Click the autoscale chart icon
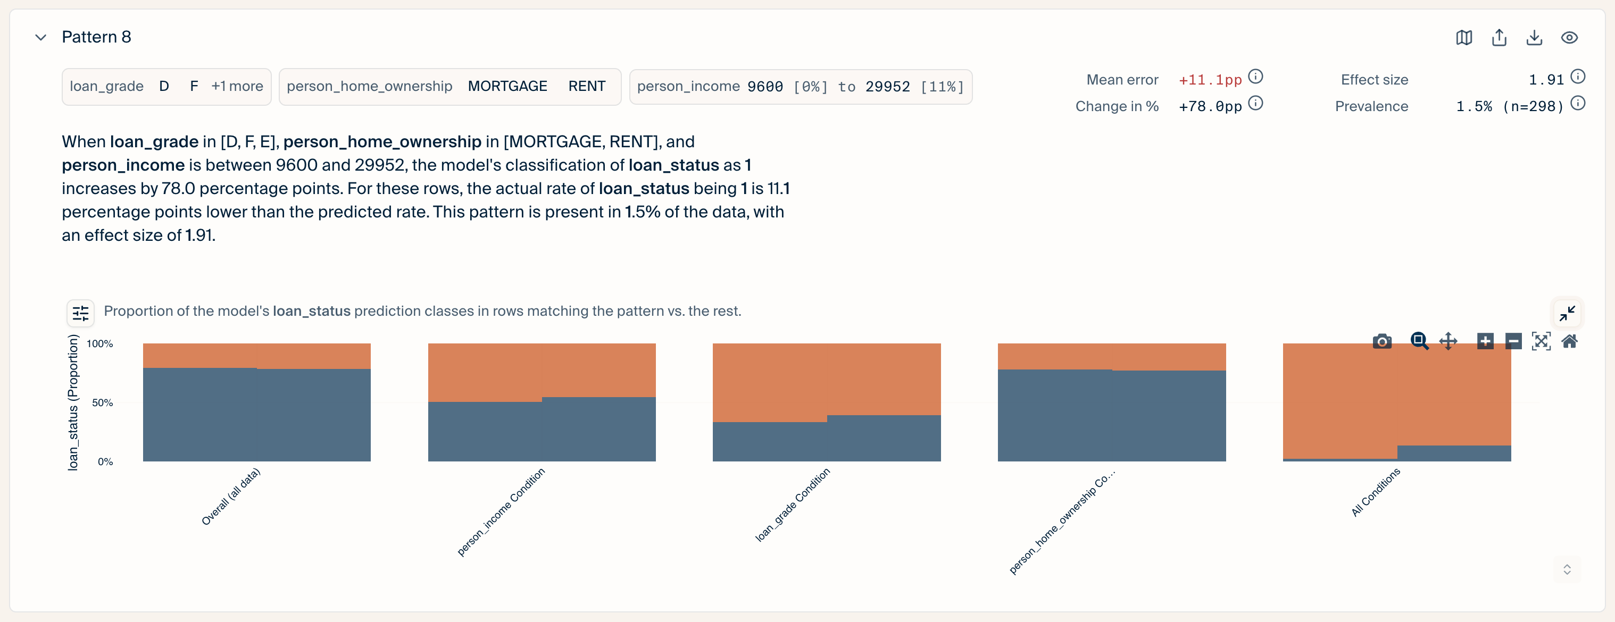1615x622 pixels. click(x=1541, y=341)
